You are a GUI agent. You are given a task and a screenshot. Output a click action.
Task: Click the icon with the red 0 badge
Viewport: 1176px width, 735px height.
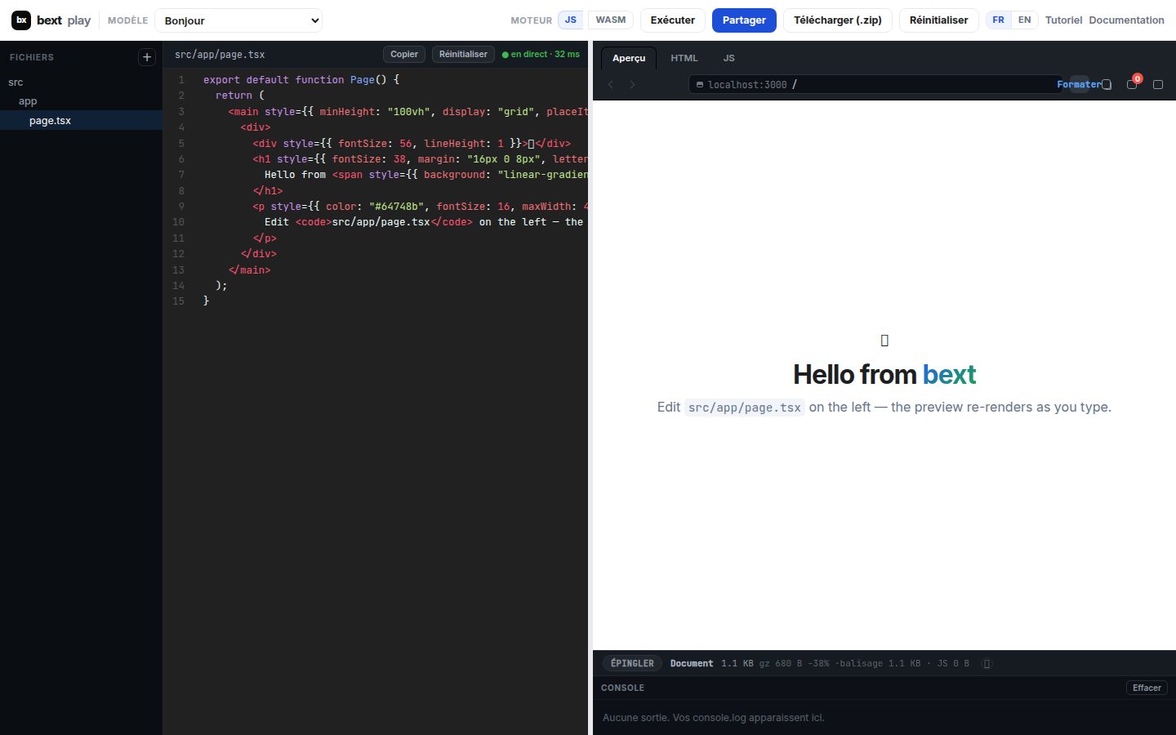(1132, 84)
